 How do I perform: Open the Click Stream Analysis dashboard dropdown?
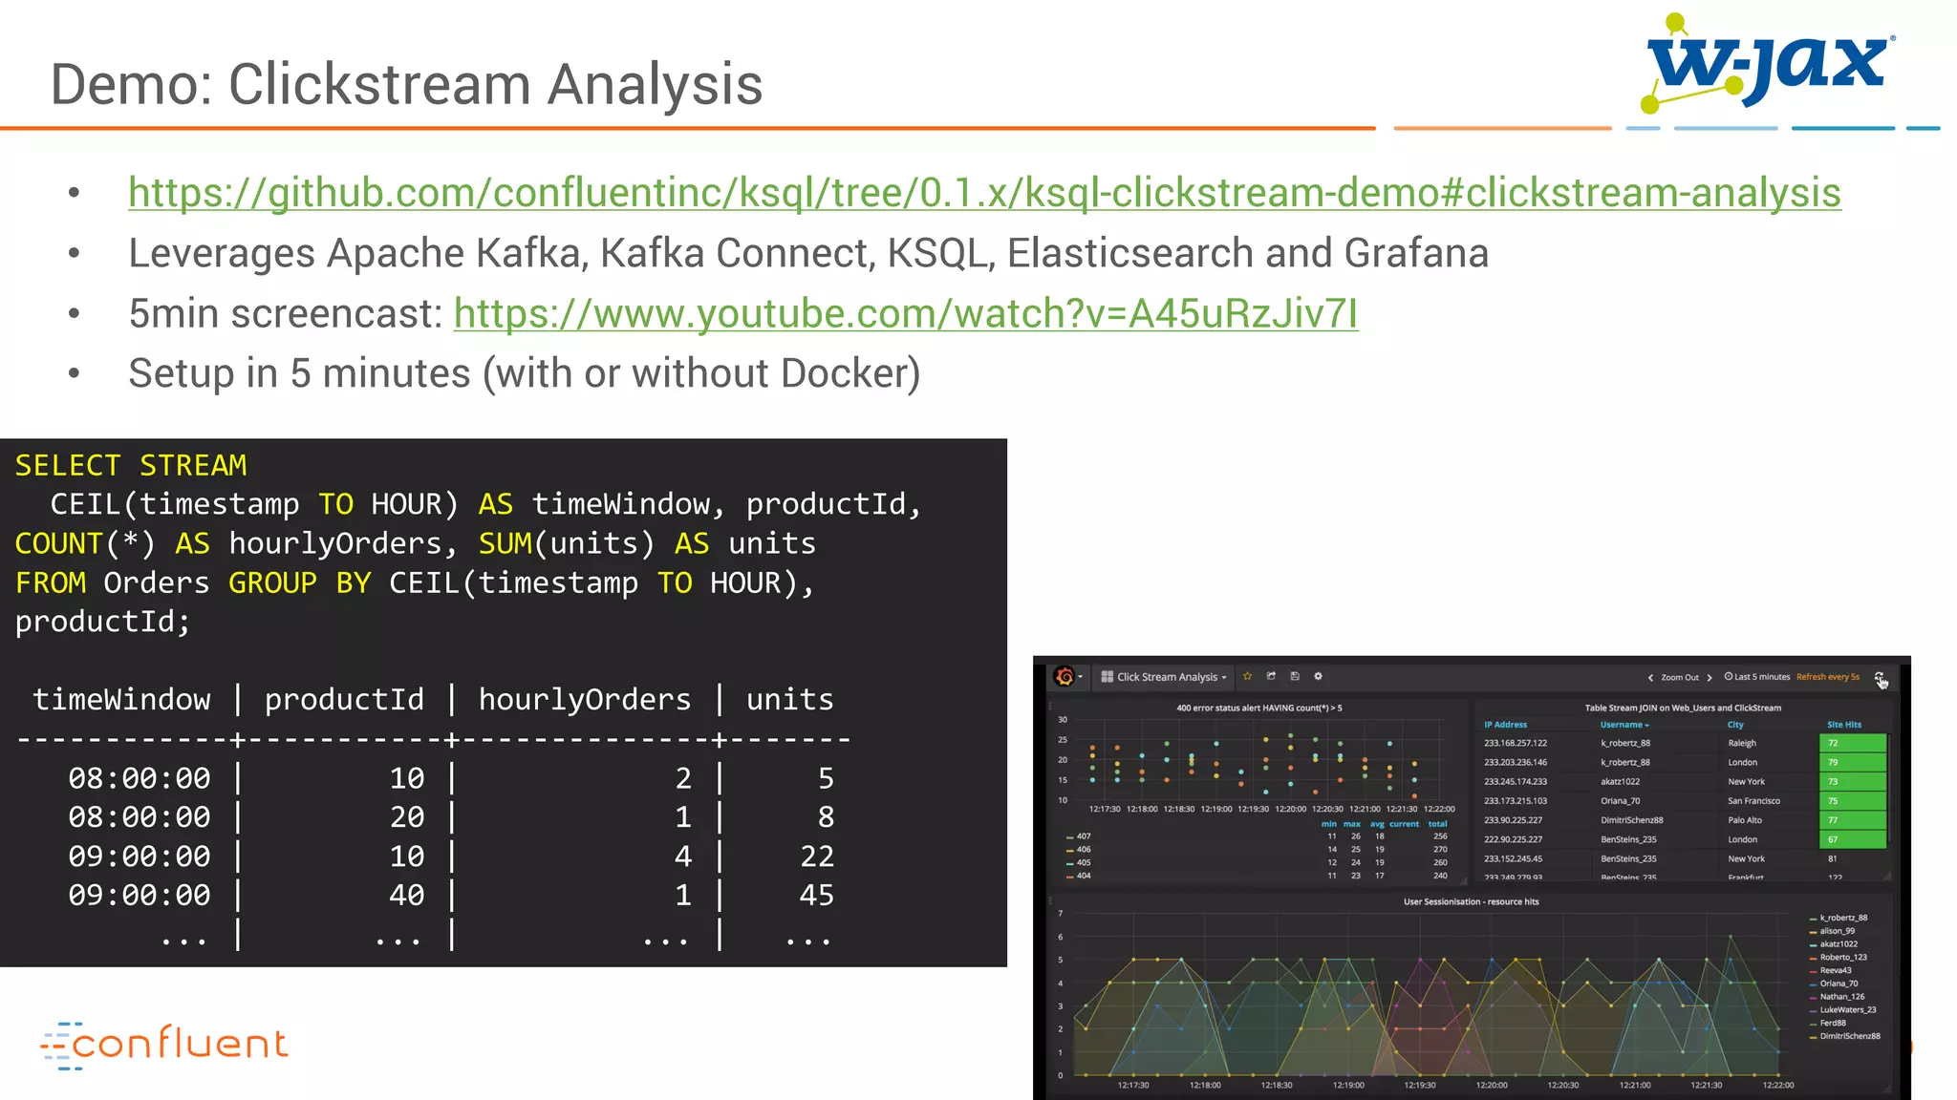(1165, 677)
